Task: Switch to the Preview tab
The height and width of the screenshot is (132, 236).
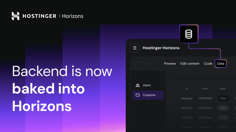Action: 170,64
